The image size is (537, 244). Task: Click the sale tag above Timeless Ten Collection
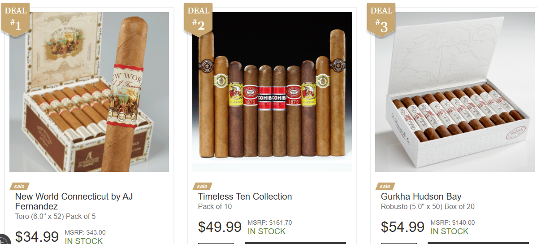tap(203, 187)
